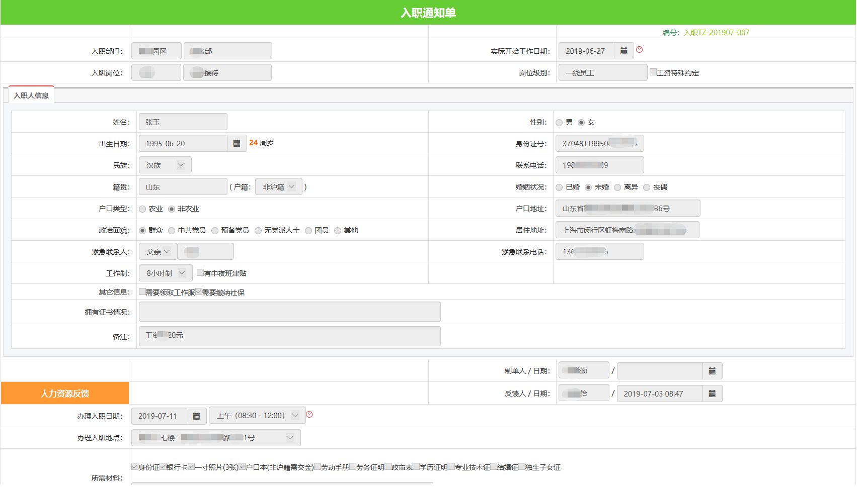
Task: Enable 有中夜班津贴 checkbox
Action: pyautogui.click(x=200, y=273)
